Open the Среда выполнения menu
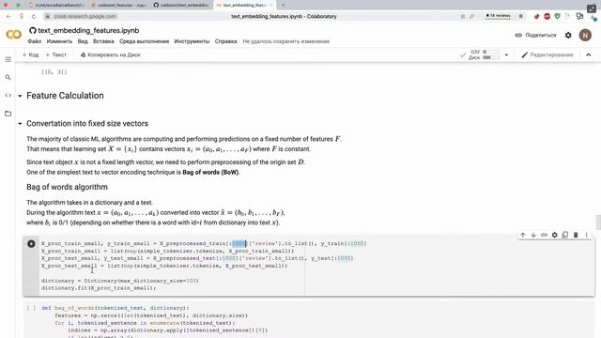The image size is (601, 338). [x=144, y=41]
